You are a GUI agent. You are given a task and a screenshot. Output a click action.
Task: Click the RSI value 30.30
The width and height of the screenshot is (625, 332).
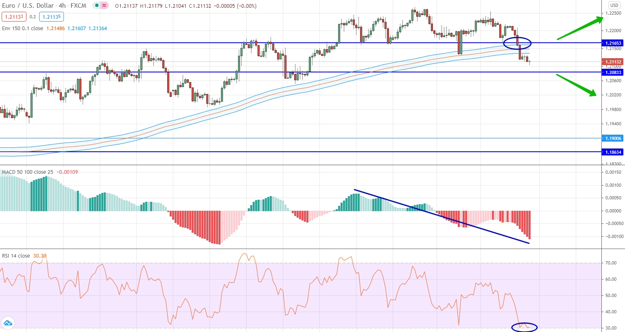pos(40,256)
